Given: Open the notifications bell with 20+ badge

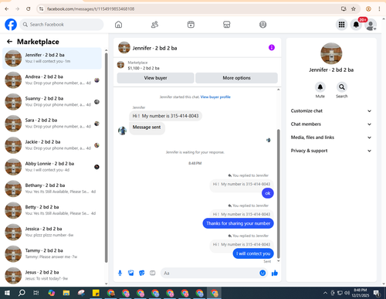Looking at the screenshot, I should 357,25.
